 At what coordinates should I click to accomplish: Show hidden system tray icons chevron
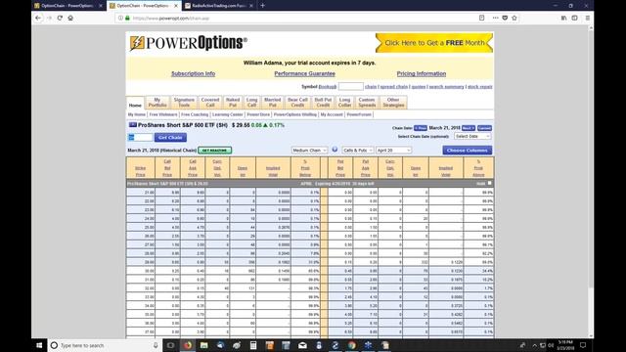coord(534,345)
